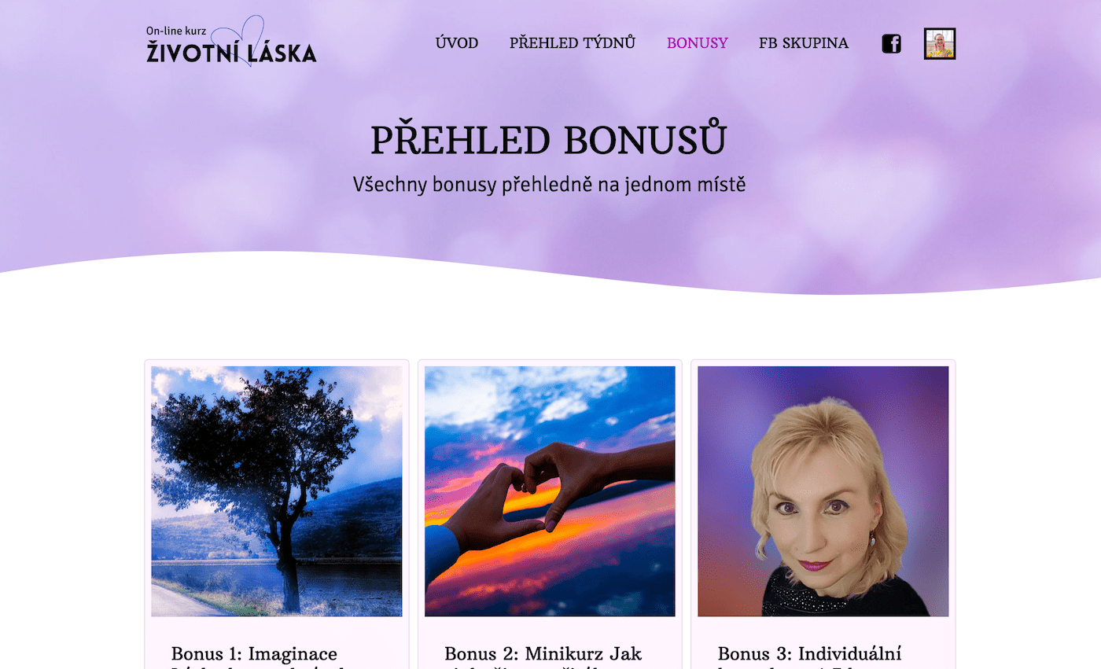Go to the Úvod page

[x=457, y=43]
